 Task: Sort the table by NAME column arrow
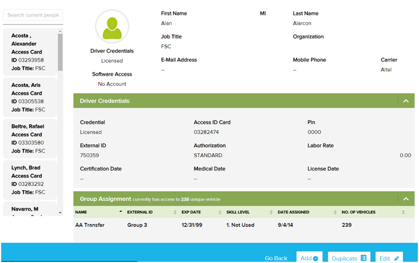[121, 212]
